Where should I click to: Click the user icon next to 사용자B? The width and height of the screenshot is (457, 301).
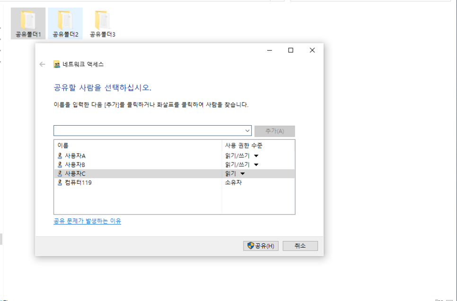(60, 165)
